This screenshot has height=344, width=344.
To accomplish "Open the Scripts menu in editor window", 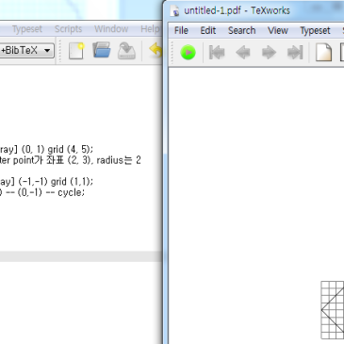I will pos(68,29).
